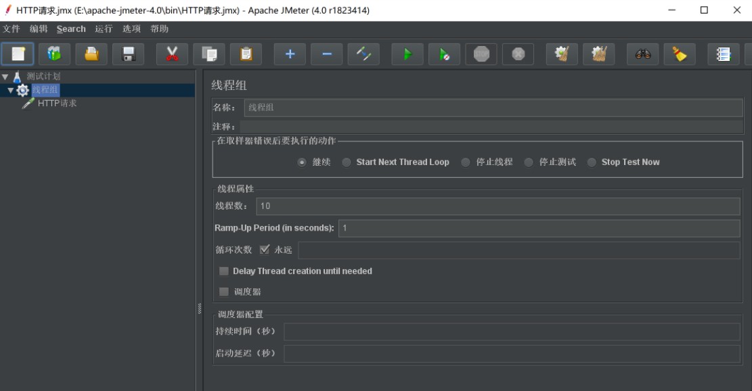Click the Reset Search broom icon

coord(680,53)
